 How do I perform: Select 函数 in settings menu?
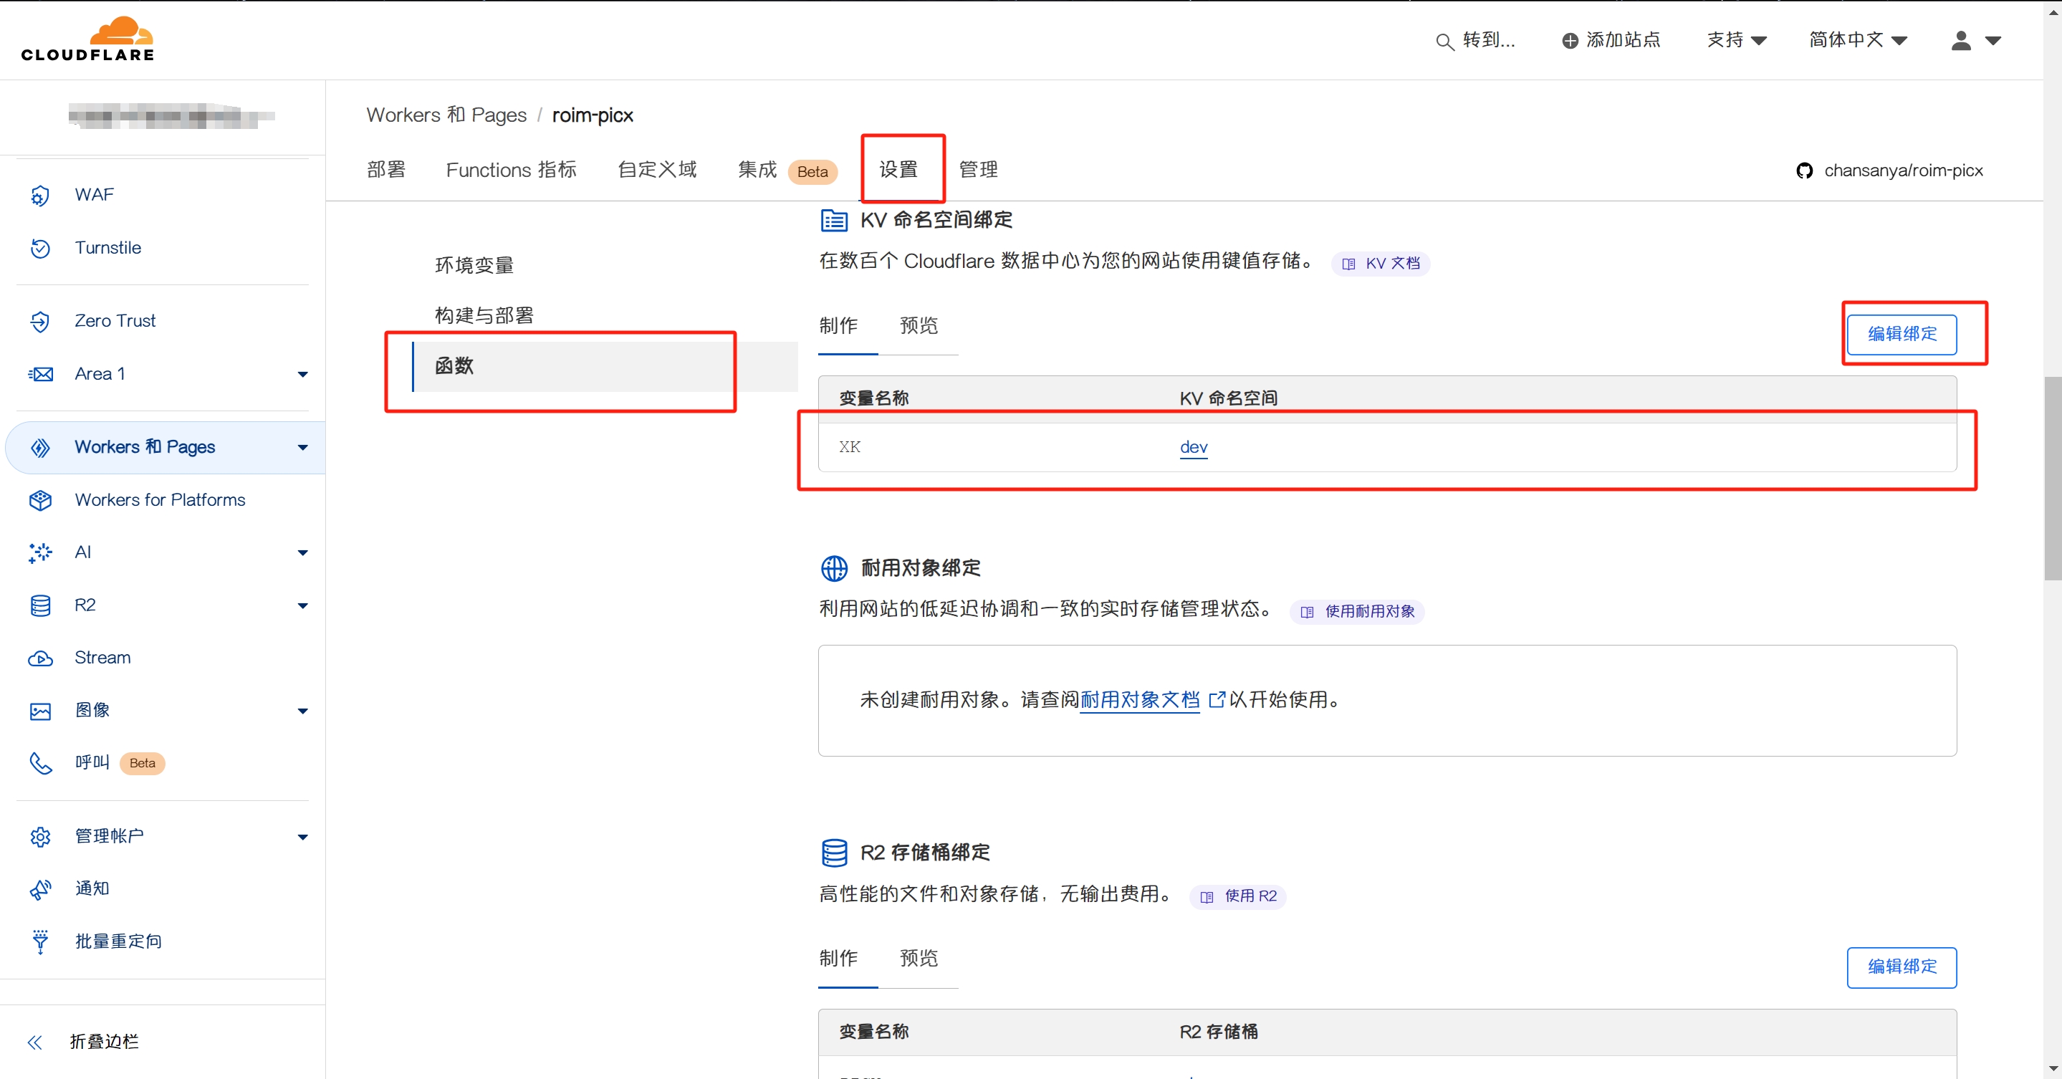point(605,366)
